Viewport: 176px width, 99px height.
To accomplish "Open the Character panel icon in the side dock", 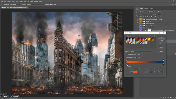I will click(137, 20).
